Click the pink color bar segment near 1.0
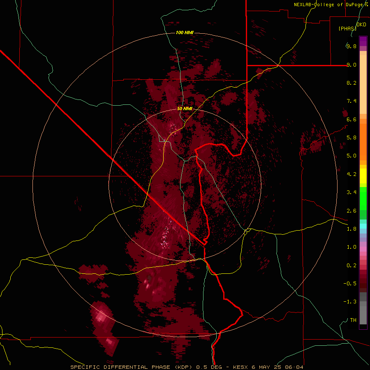The image size is (370, 370). click(x=363, y=249)
